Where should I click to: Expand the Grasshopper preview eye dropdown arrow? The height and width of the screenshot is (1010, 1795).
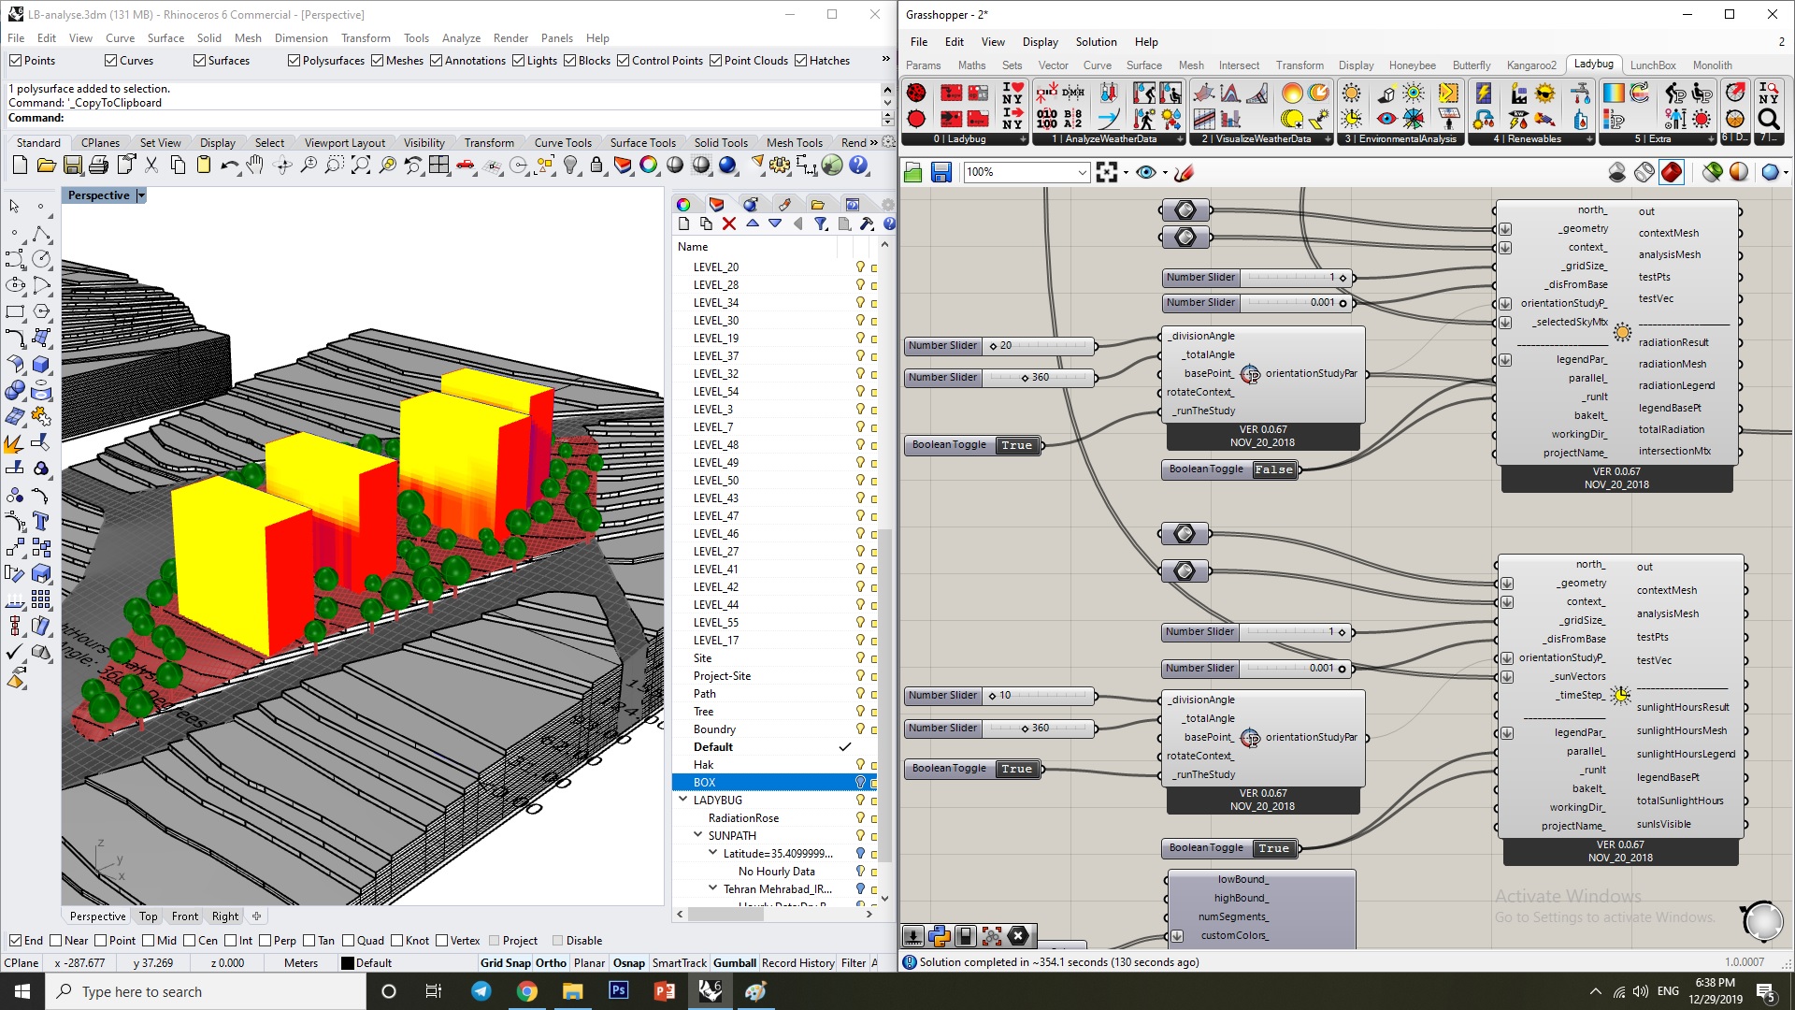point(1165,173)
